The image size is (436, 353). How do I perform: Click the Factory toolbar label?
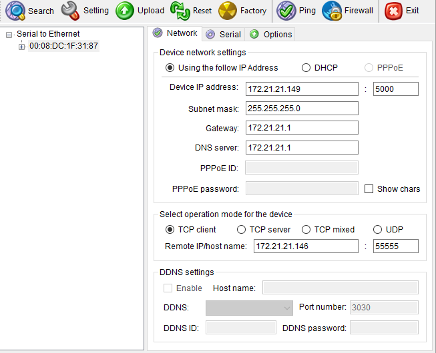(x=253, y=11)
